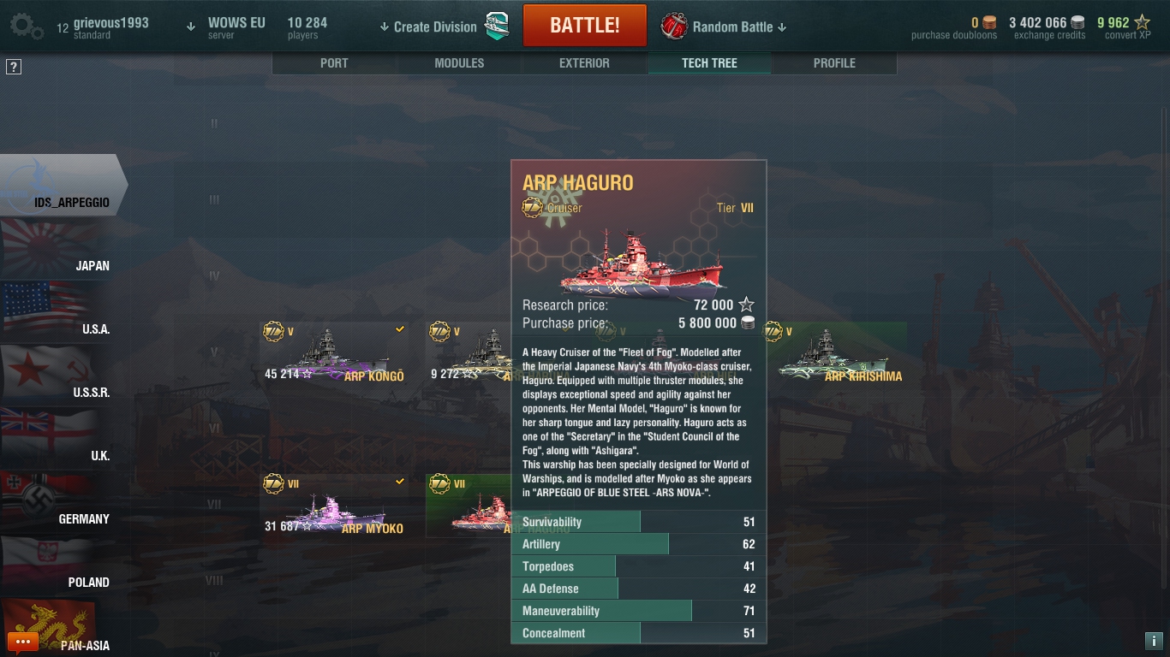Click the credits silver coin icon
1170x657 pixels.
[1077, 23]
